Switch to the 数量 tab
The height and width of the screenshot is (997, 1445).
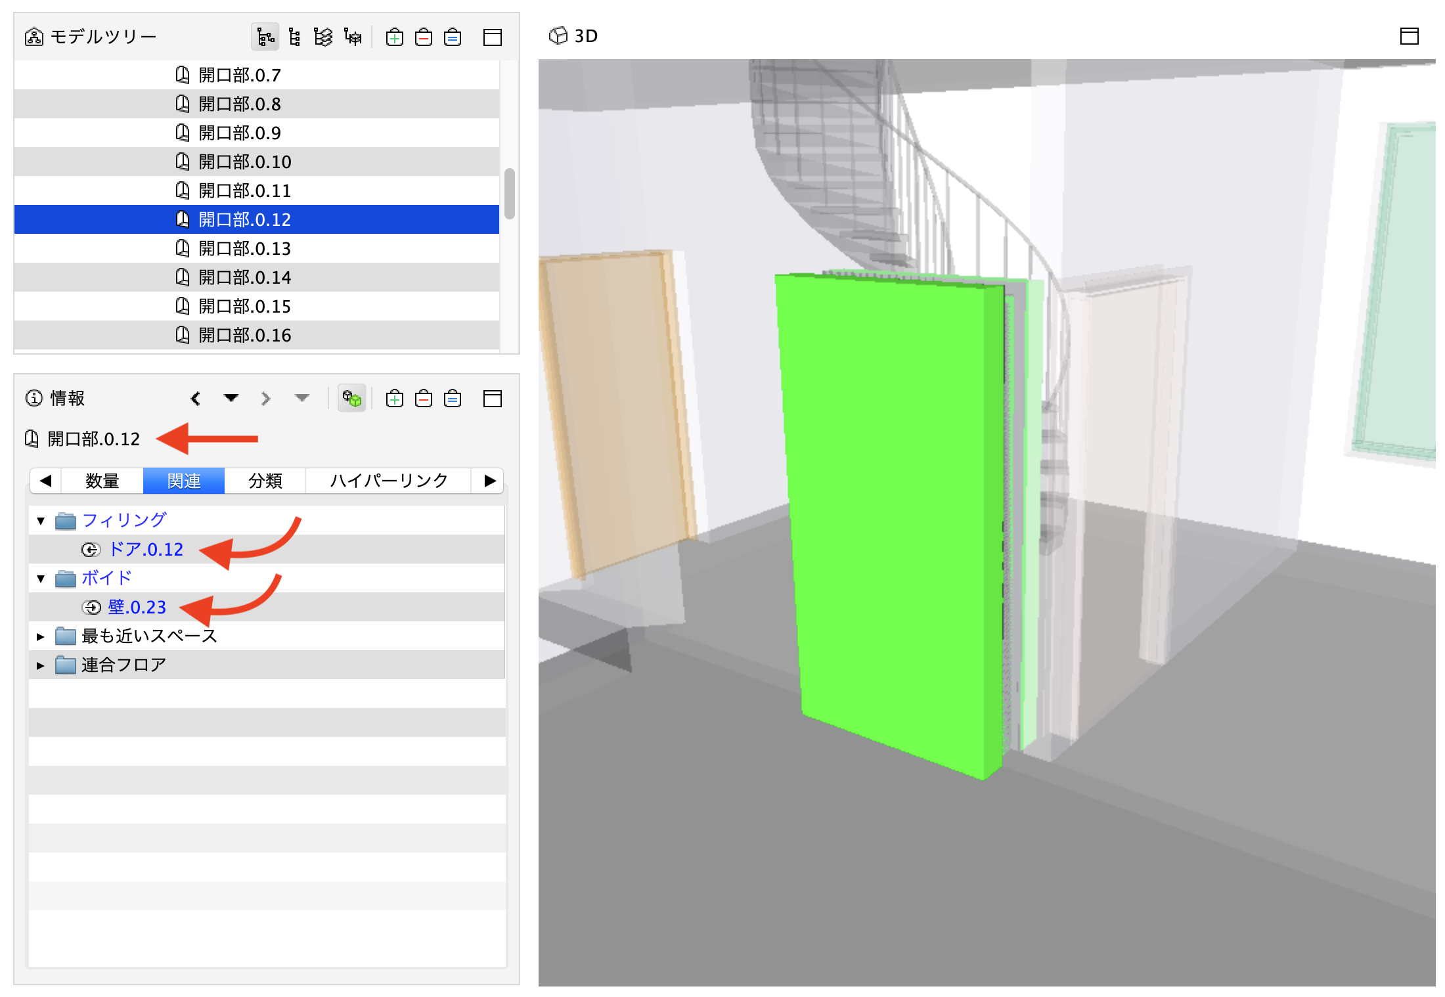(x=102, y=481)
